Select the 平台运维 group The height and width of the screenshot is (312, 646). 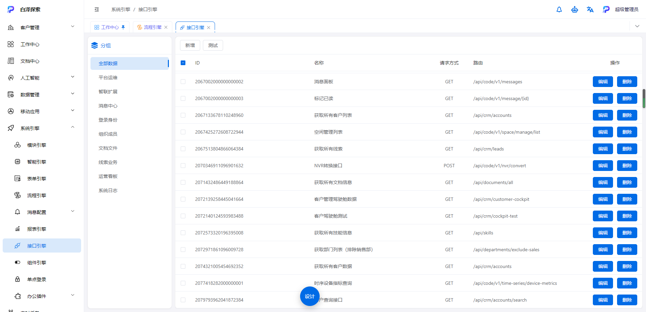(130, 78)
